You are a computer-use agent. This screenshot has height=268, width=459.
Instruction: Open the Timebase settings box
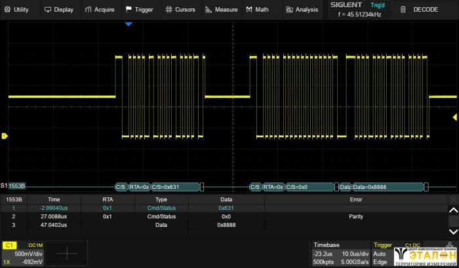(x=340, y=253)
